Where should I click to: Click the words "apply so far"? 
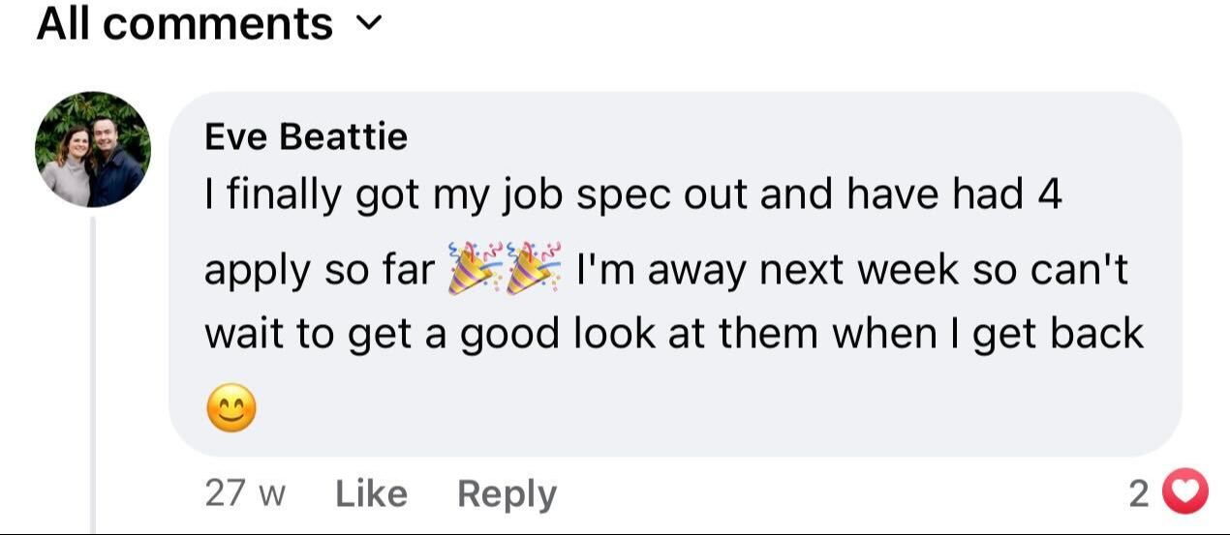(x=320, y=272)
